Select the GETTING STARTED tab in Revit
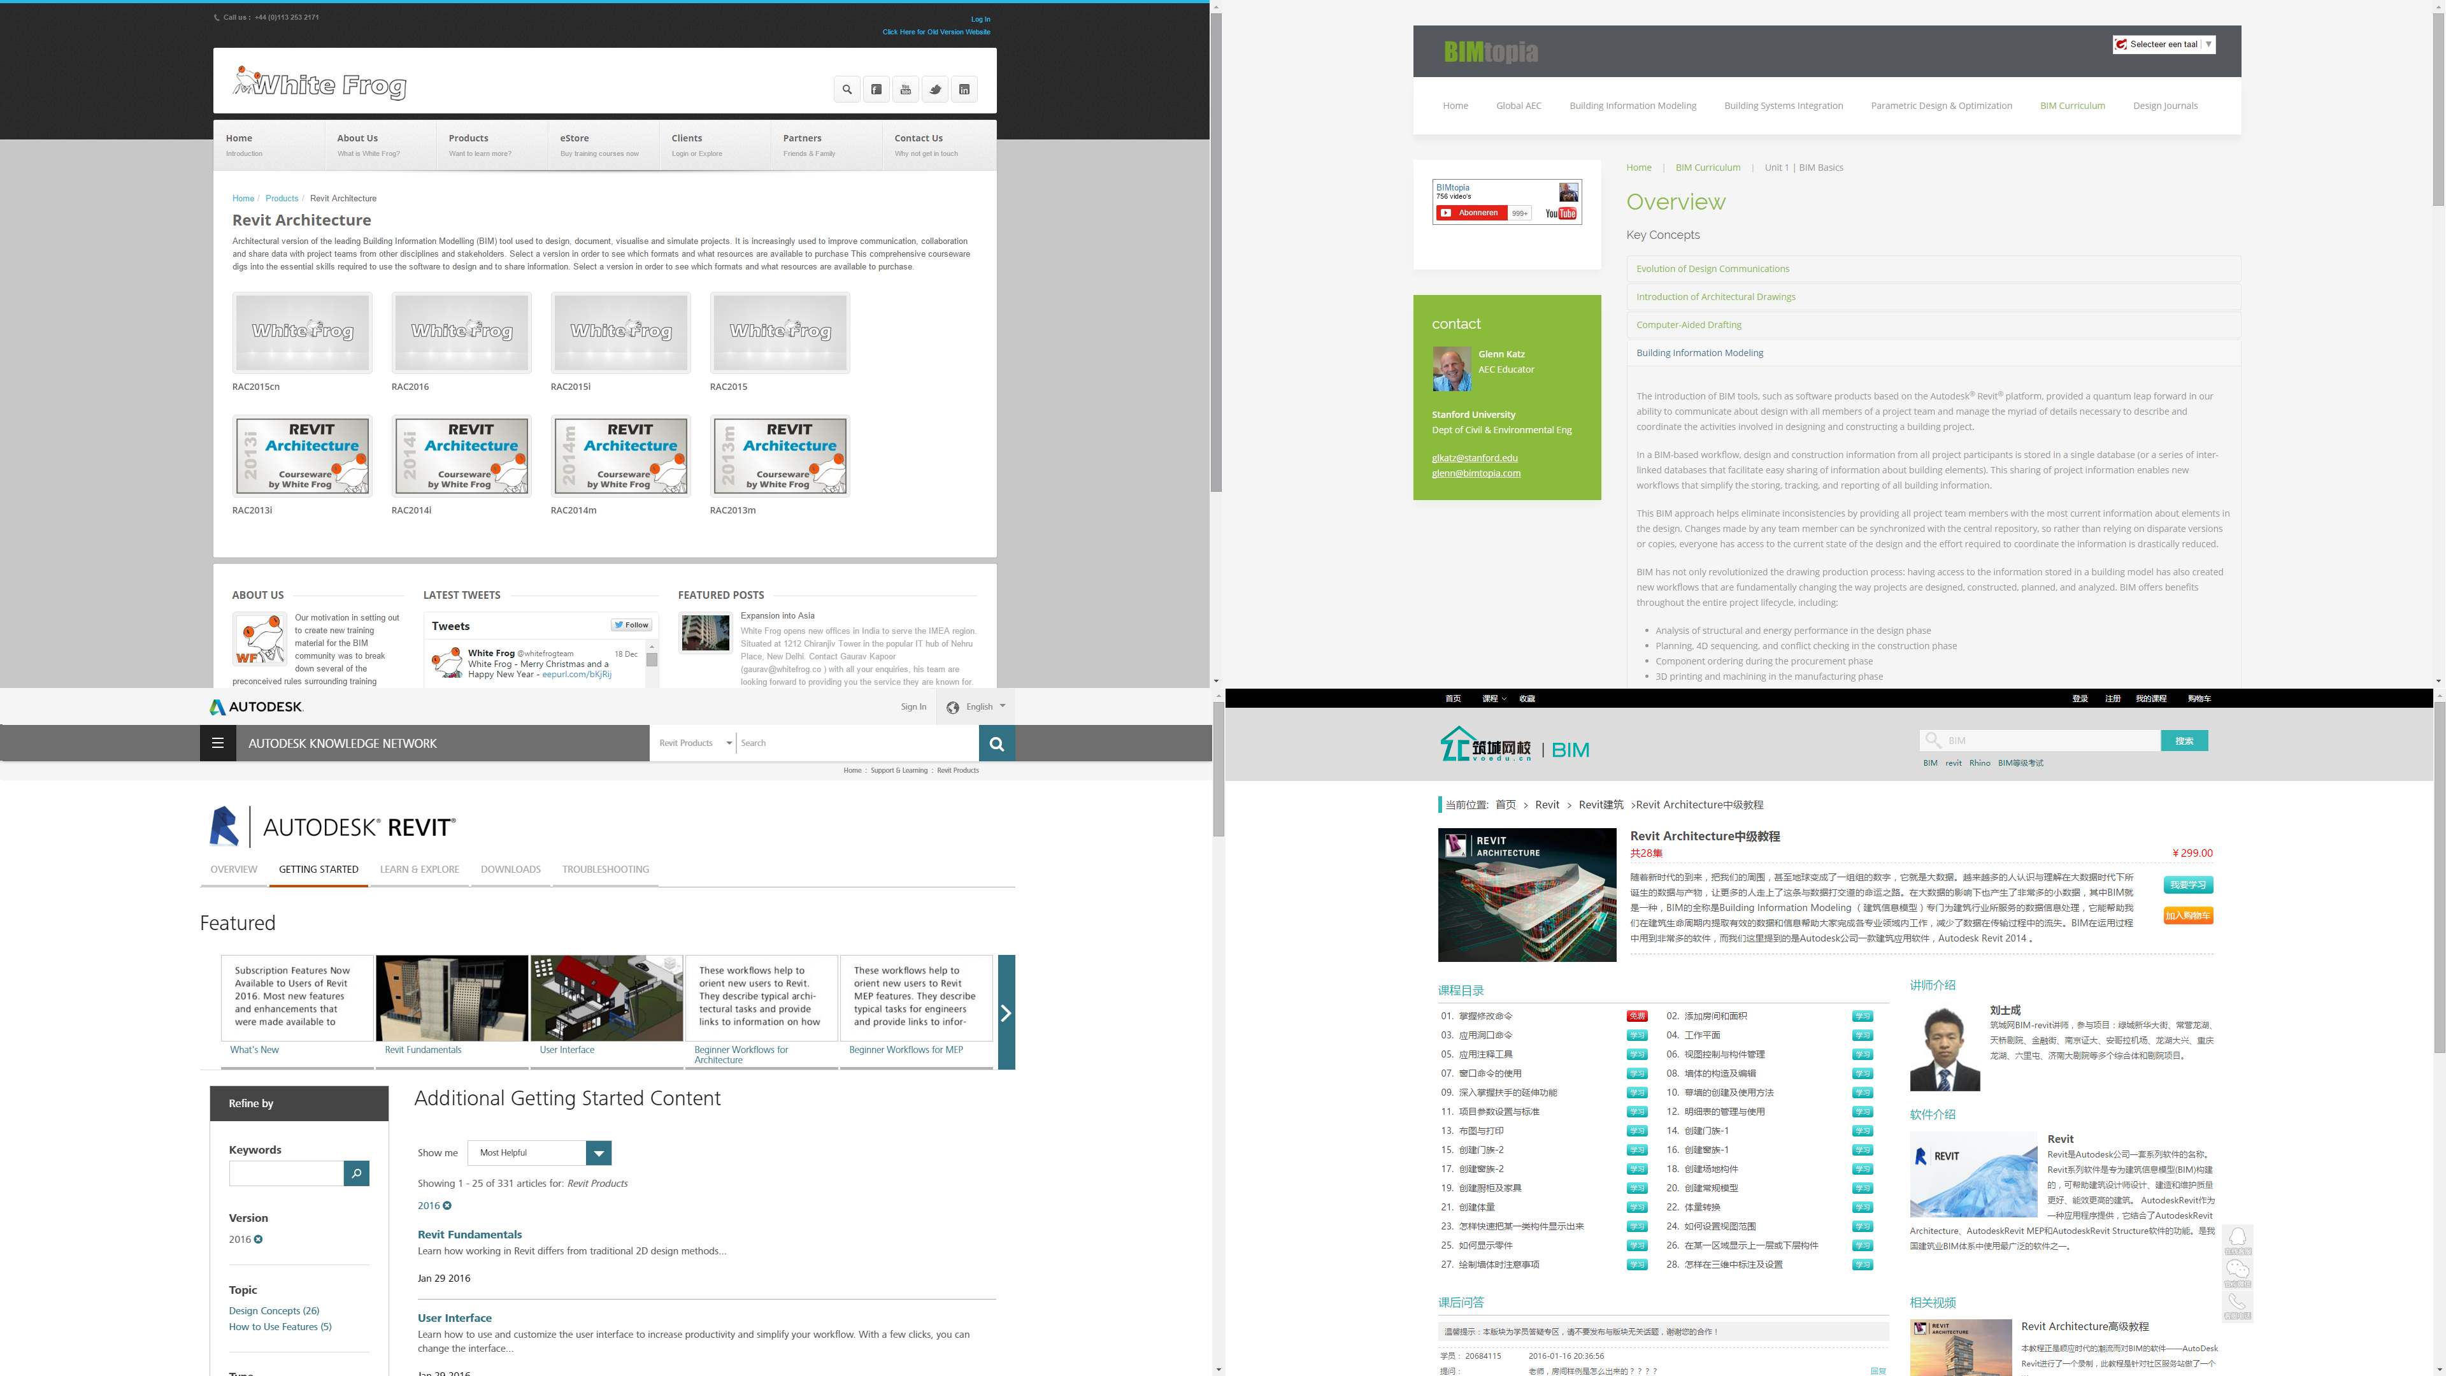The height and width of the screenshot is (1376, 2446). pos(317,869)
